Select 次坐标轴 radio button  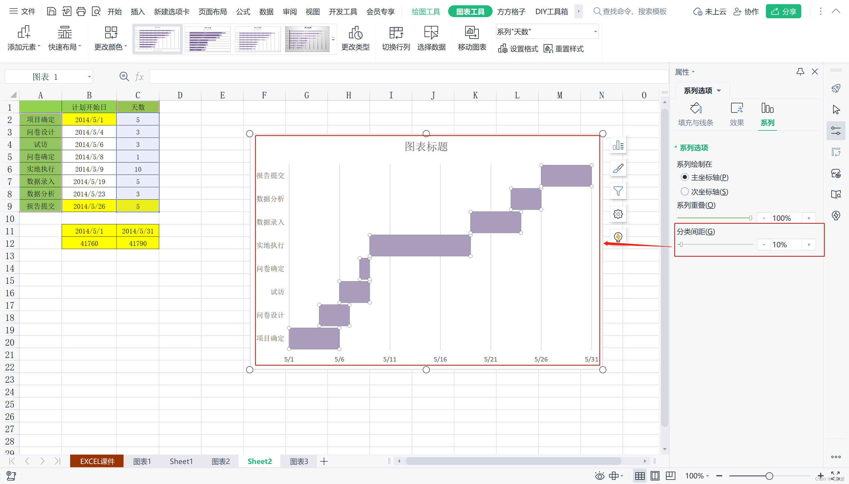tap(685, 191)
